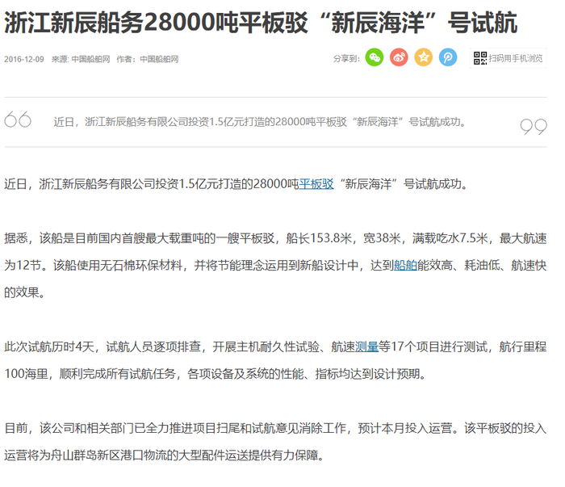Follow the 船舶 hyperlink in the second paragraph
The image size is (565, 487).
tap(405, 266)
